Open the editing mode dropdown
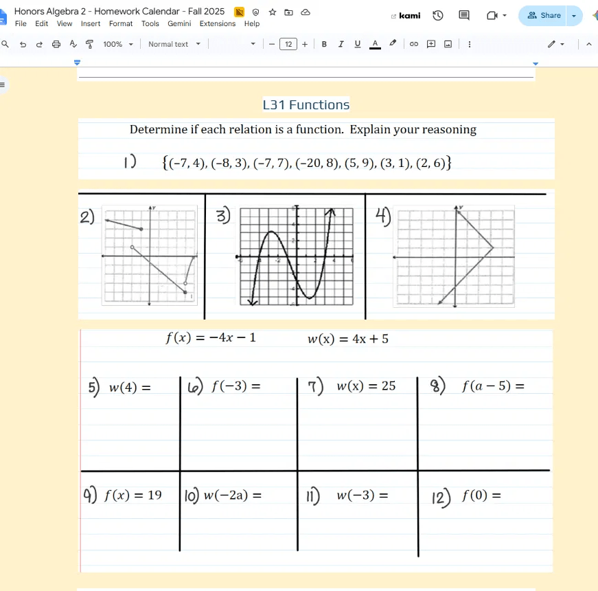 556,44
